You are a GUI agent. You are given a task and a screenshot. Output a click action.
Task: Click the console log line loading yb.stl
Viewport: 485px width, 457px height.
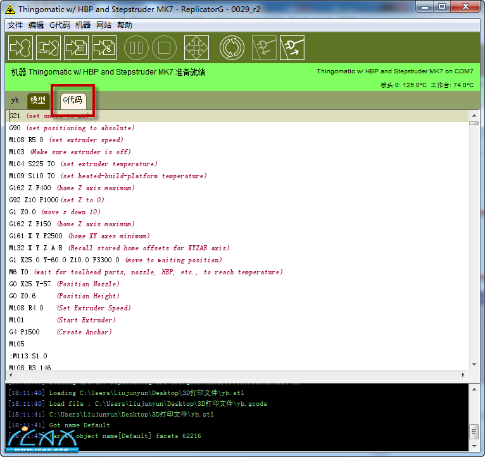click(126, 393)
